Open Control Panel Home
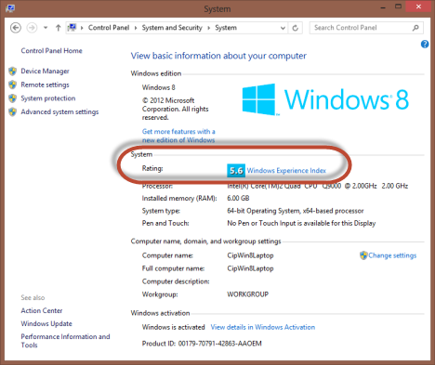This screenshot has height=365, width=435. (x=51, y=51)
